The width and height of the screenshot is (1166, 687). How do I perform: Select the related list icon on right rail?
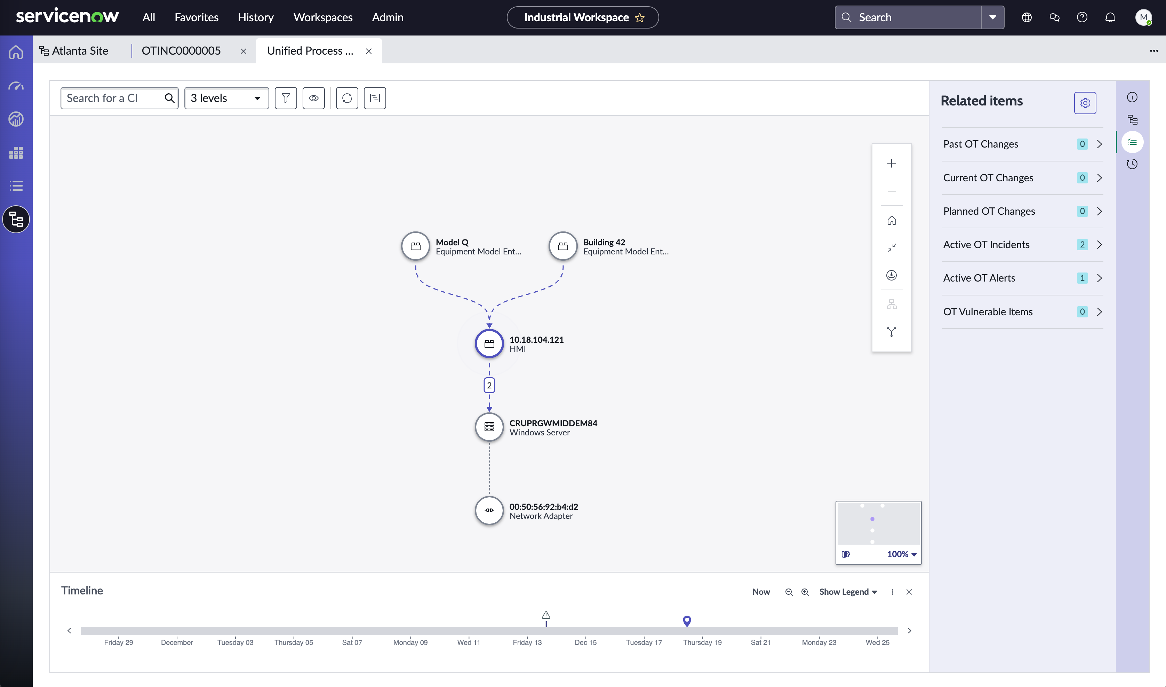(x=1132, y=142)
